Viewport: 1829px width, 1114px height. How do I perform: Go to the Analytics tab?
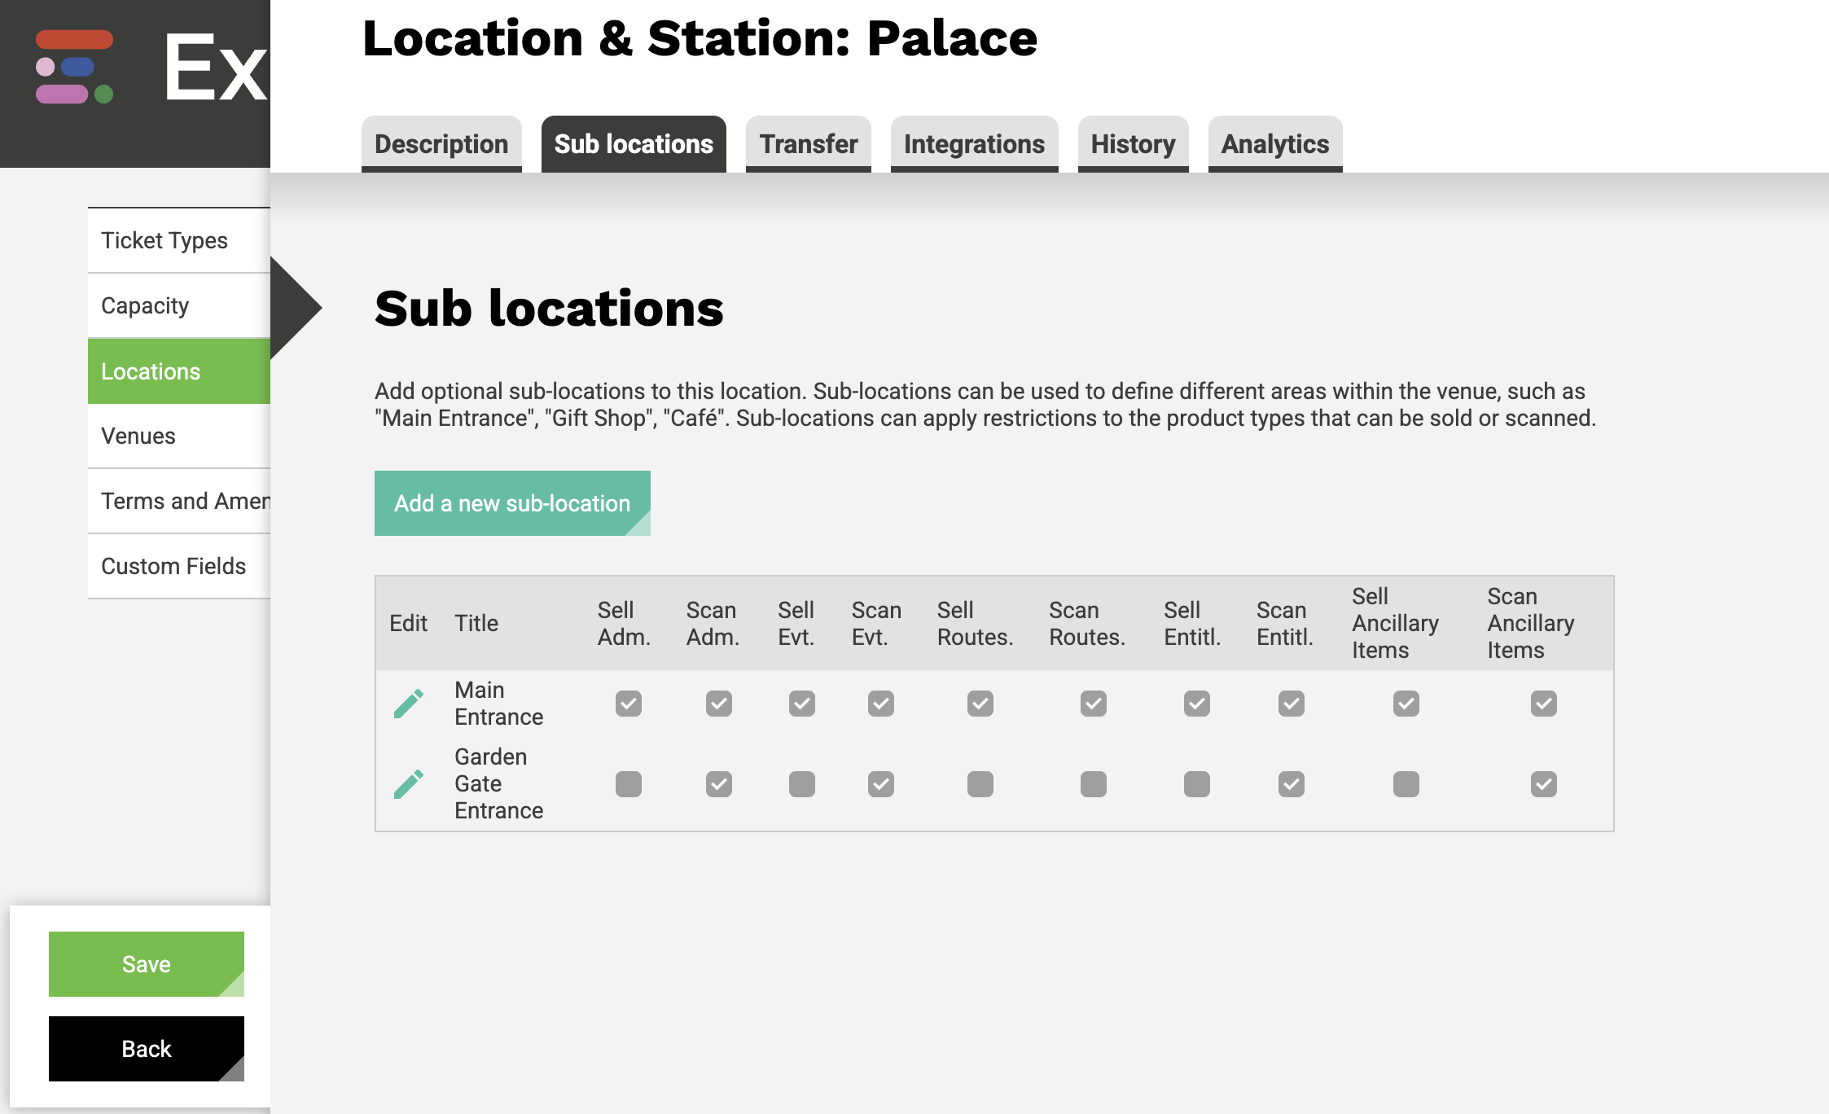(1275, 144)
